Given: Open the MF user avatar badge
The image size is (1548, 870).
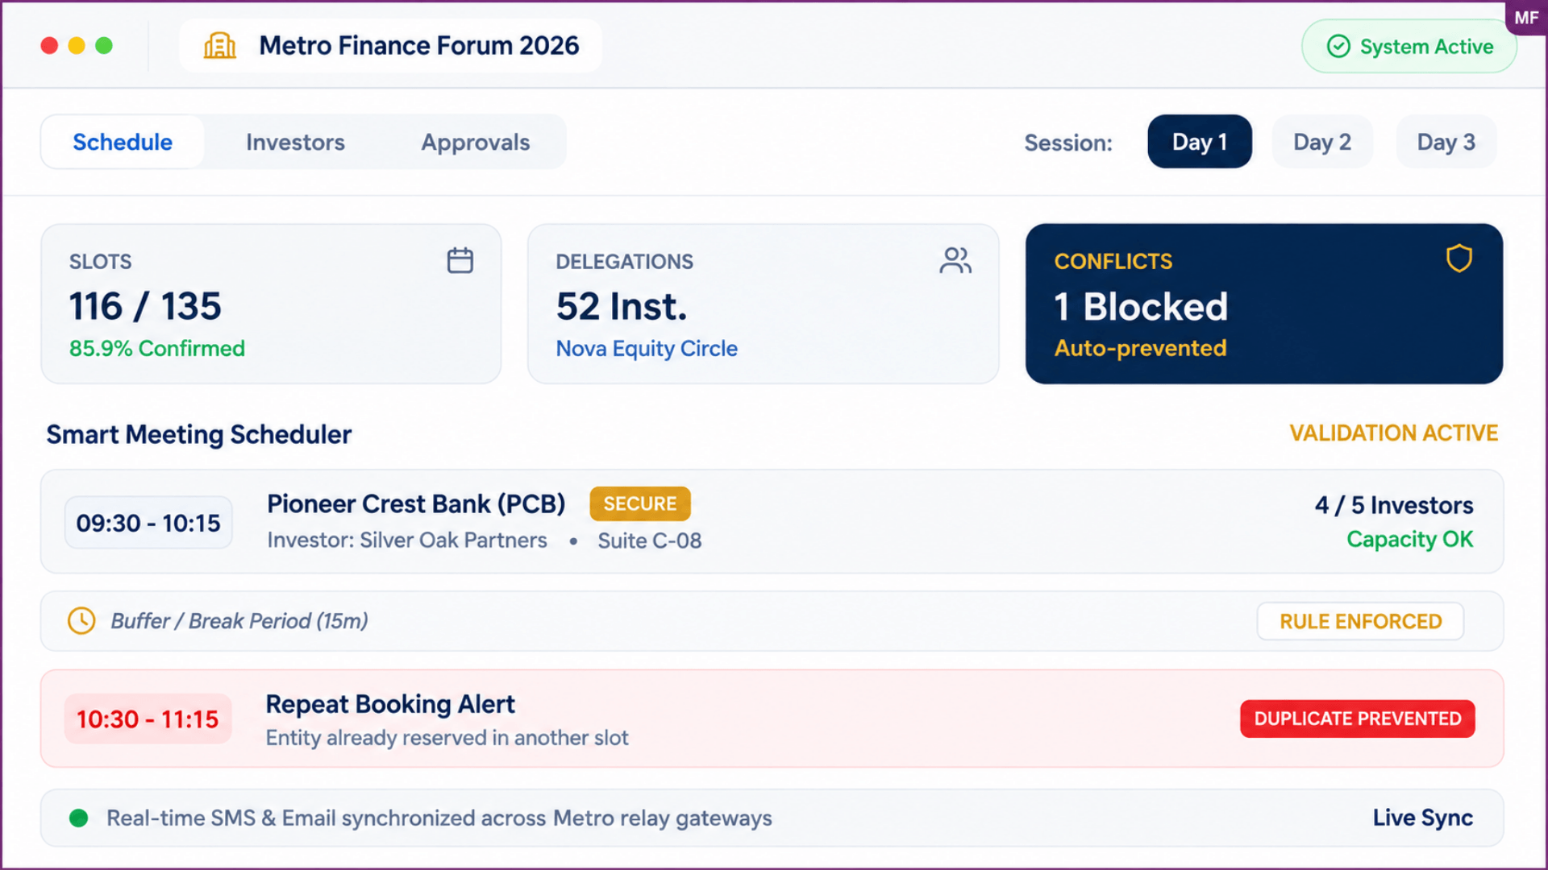Looking at the screenshot, I should pyautogui.click(x=1525, y=18).
